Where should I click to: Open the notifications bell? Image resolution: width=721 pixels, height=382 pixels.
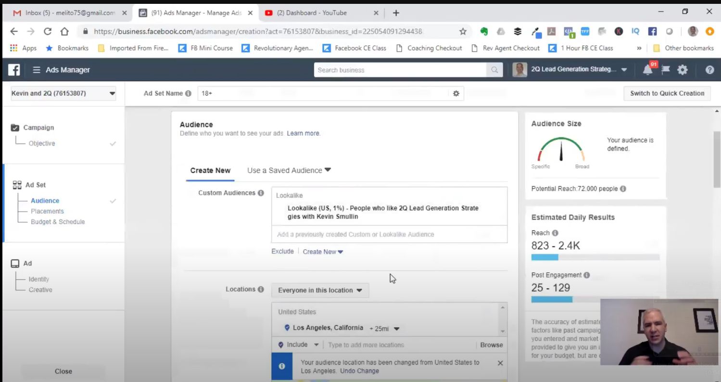tap(648, 70)
